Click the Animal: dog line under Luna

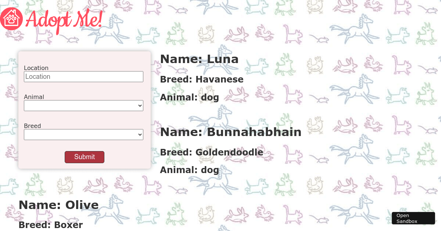(x=189, y=98)
